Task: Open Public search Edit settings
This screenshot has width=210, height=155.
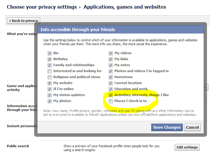Action: (x=187, y=147)
